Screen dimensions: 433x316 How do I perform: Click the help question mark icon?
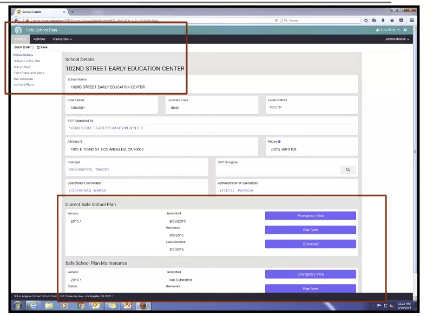(405, 30)
